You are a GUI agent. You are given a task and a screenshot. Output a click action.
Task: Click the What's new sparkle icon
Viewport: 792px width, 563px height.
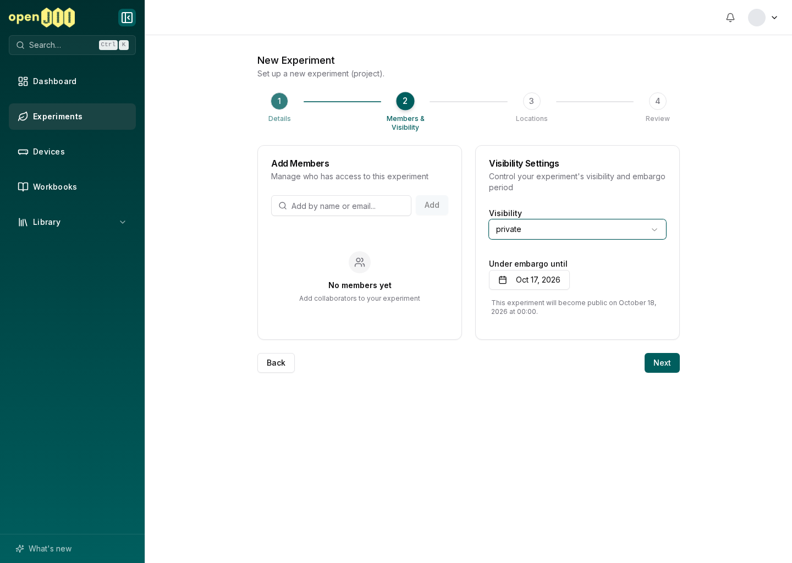(20, 549)
